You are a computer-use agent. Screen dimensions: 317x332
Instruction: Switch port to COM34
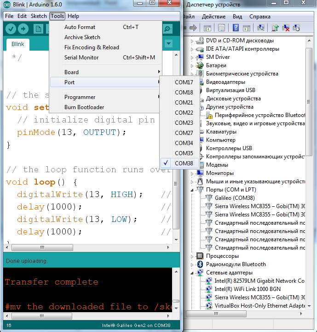tap(179, 143)
